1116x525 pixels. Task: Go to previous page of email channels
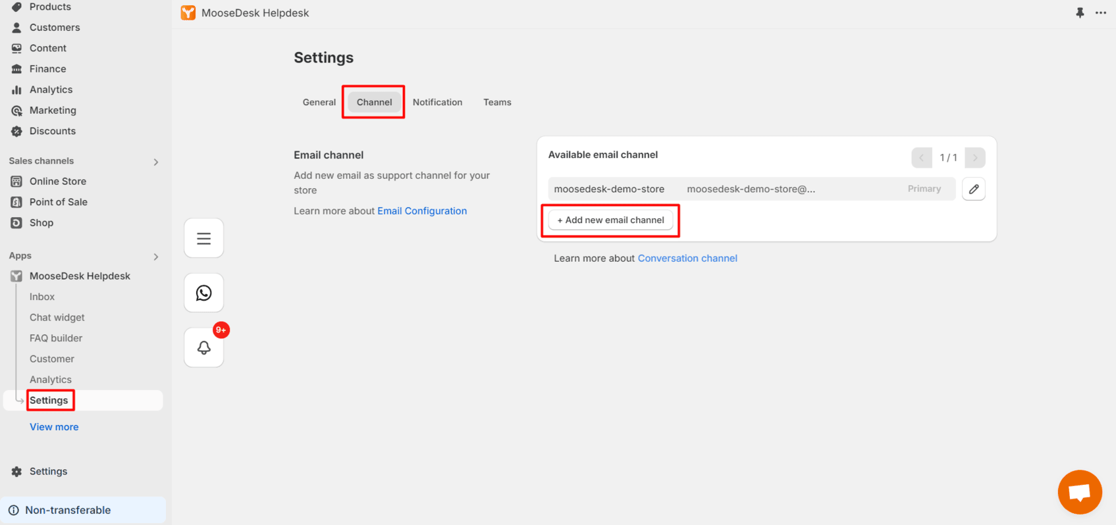[922, 158]
